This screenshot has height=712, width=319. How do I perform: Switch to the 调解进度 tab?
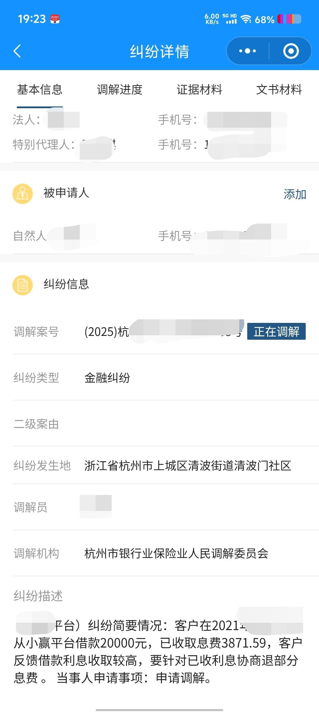pos(120,90)
